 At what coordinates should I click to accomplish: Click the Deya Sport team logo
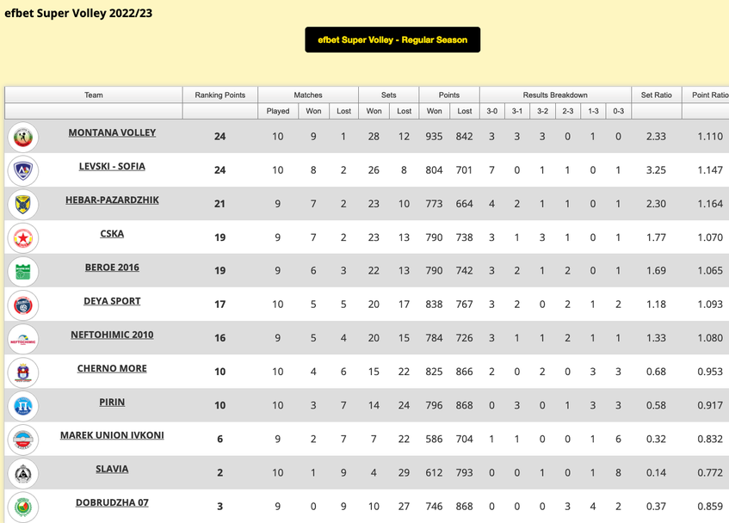click(x=22, y=305)
